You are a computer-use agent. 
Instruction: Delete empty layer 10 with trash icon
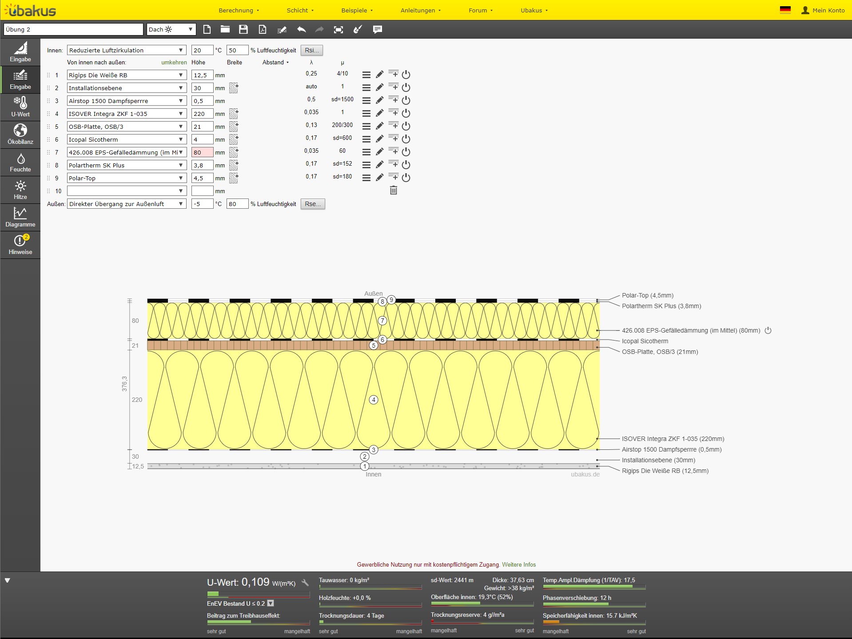(393, 191)
